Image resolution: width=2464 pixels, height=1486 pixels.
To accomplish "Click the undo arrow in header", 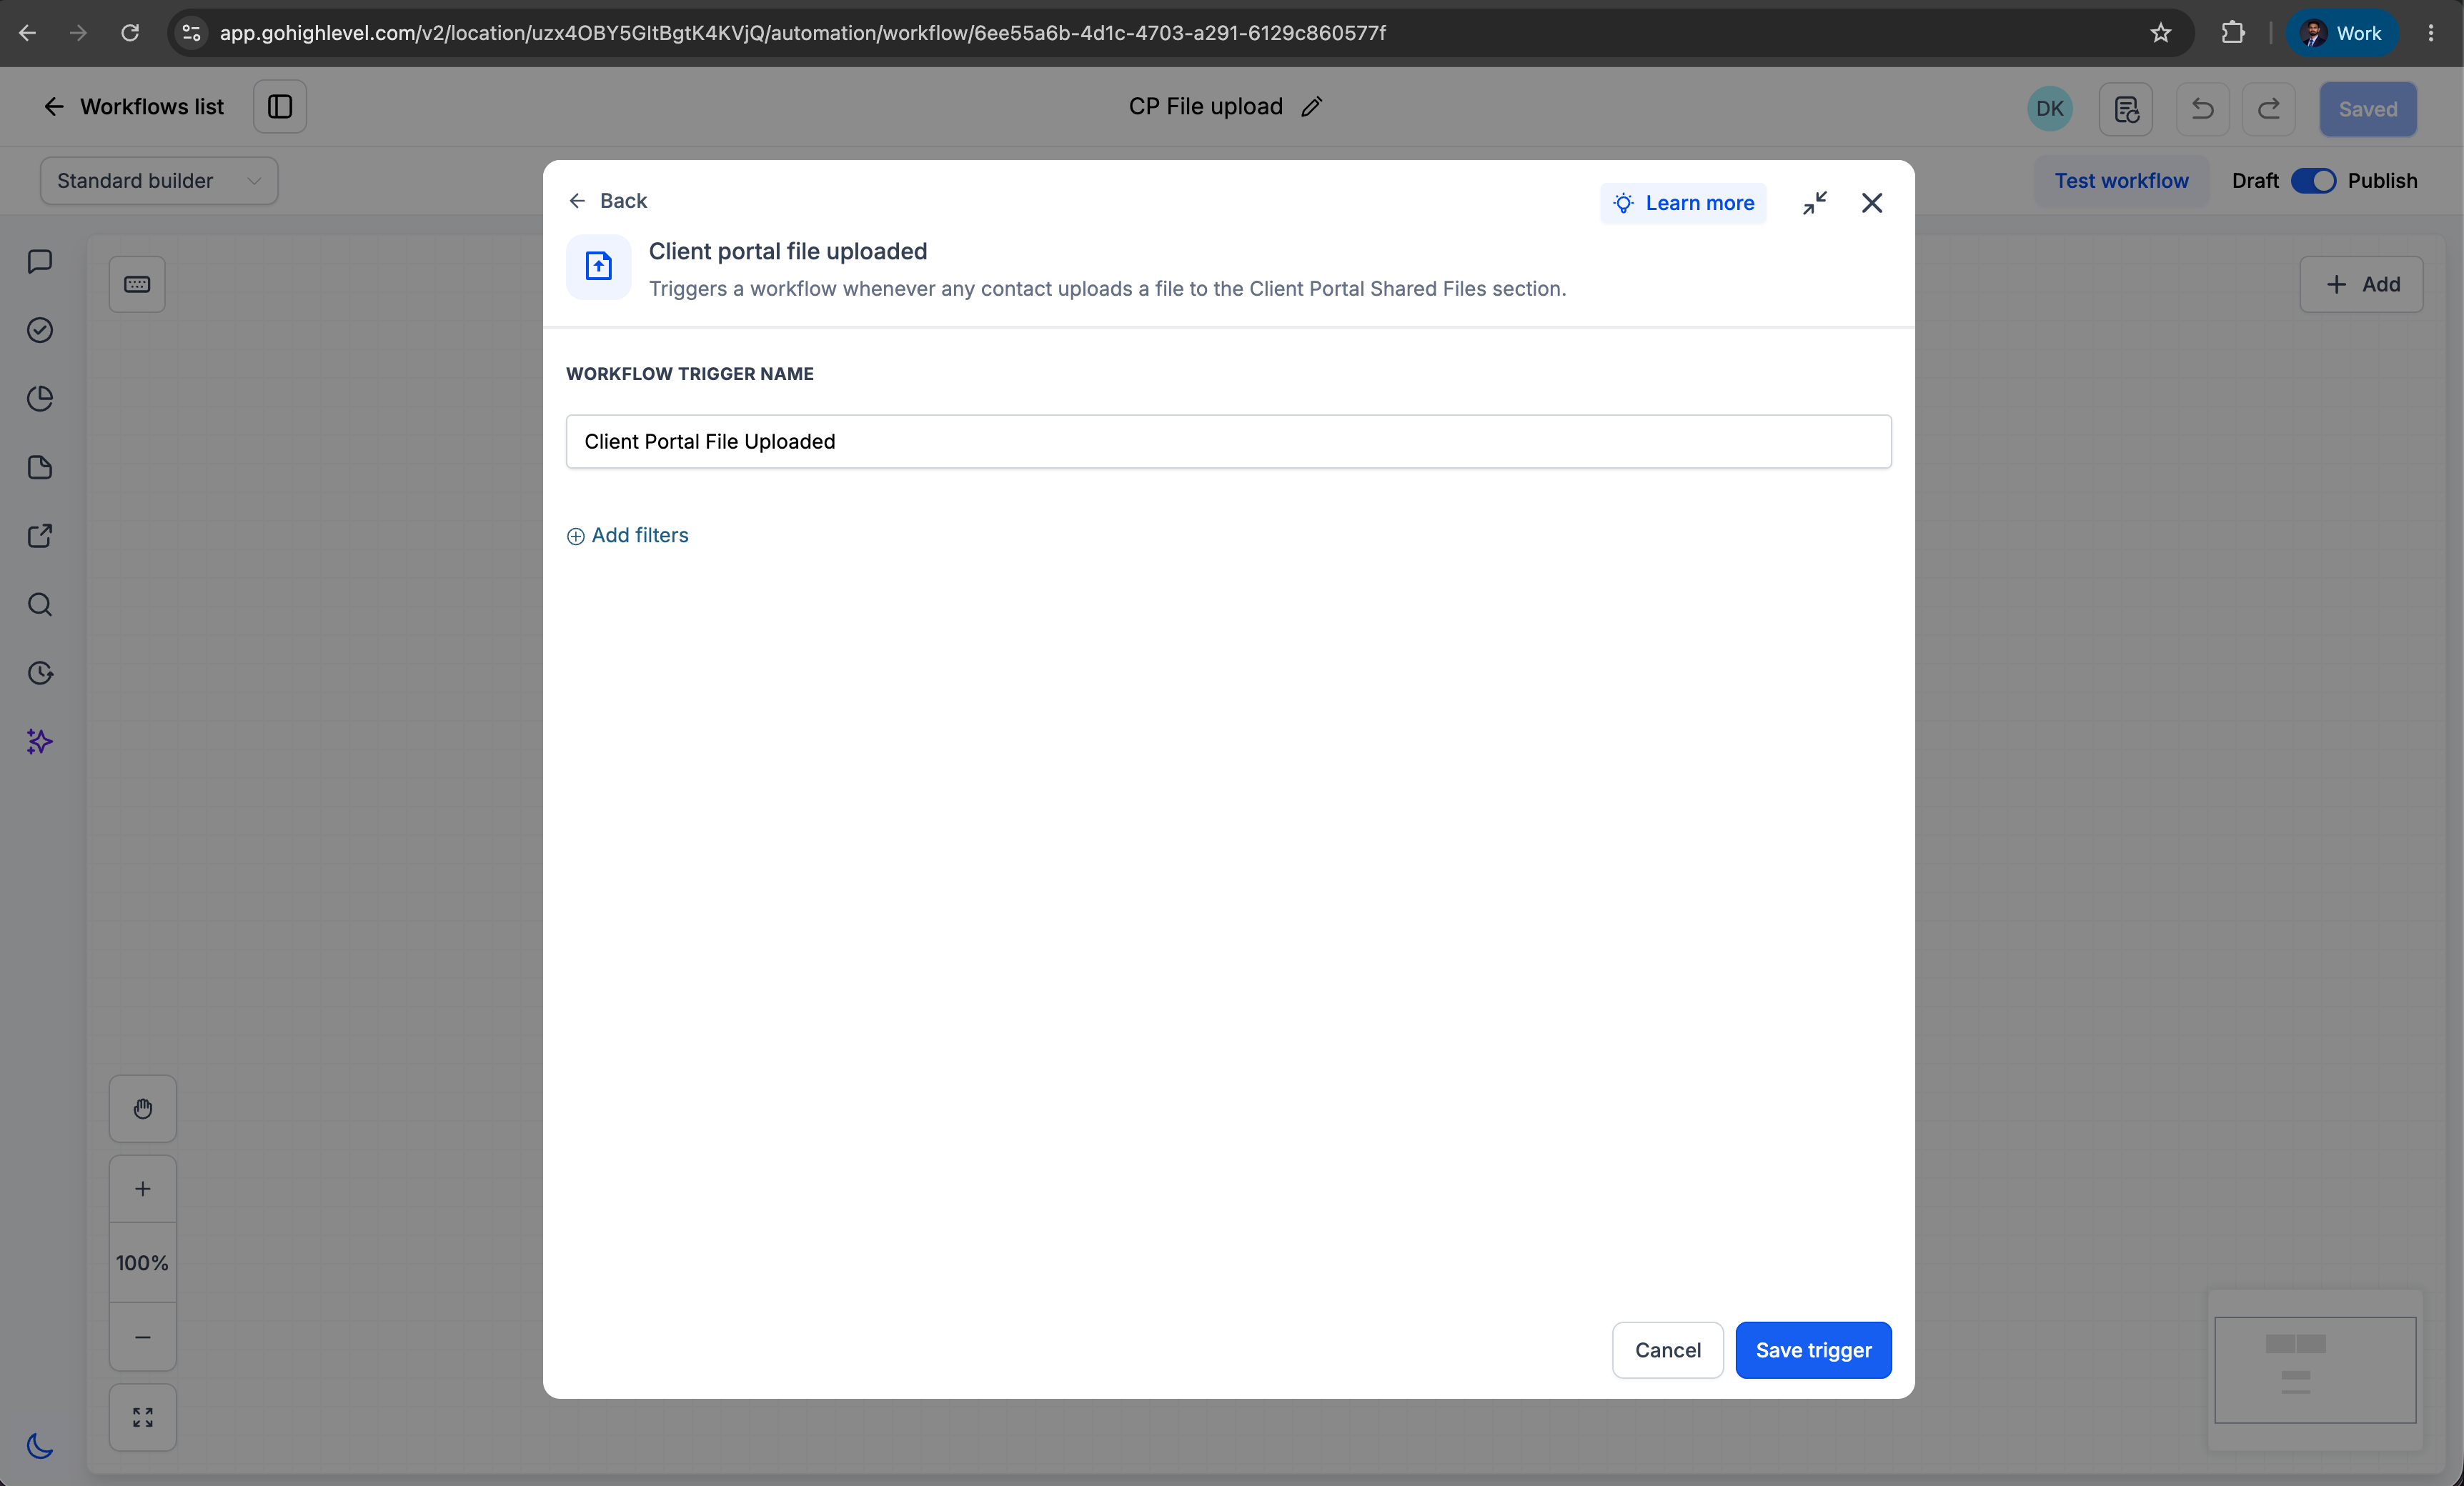I will [2202, 109].
